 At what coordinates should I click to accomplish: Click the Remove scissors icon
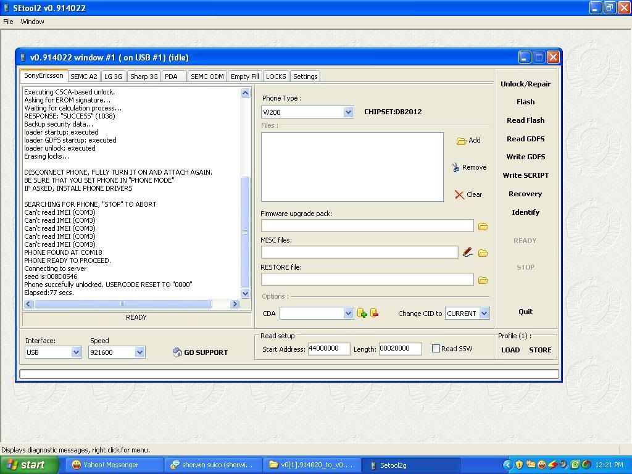click(x=456, y=167)
